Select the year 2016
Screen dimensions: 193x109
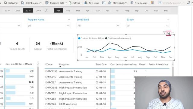click(7, 11)
